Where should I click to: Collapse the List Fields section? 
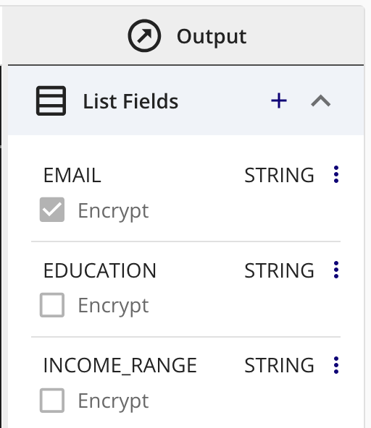(x=321, y=100)
